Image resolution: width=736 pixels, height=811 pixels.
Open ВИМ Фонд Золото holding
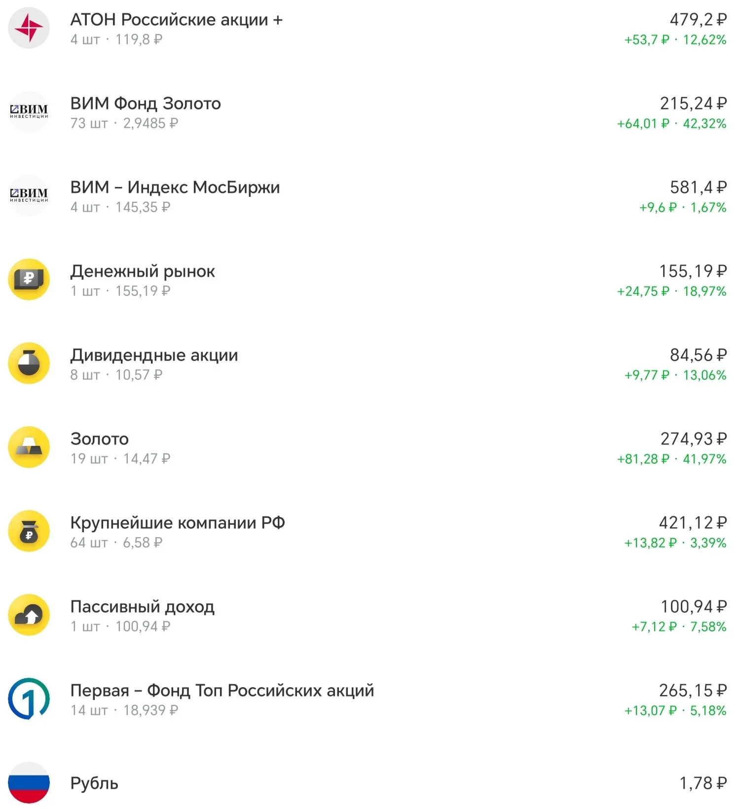tap(368, 112)
